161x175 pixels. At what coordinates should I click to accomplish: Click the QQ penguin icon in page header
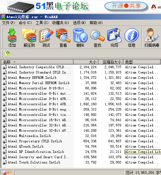tap(154, 7)
